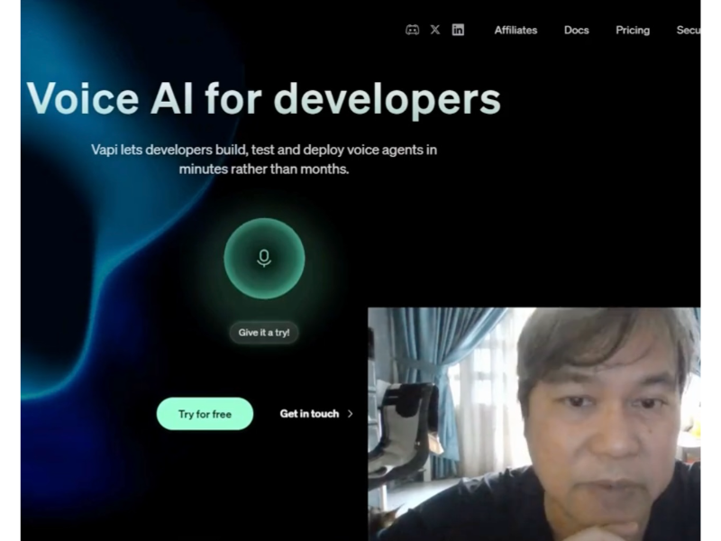Open the partially visible Security nav item
This screenshot has width=721, height=541.
(x=689, y=30)
